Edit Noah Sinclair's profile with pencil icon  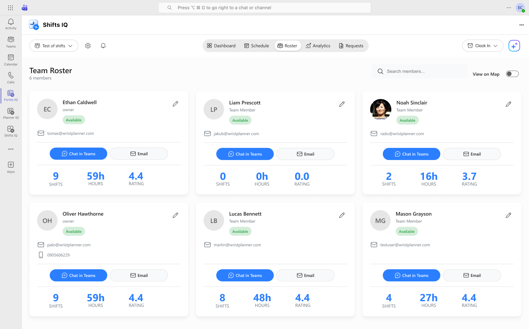(509, 104)
